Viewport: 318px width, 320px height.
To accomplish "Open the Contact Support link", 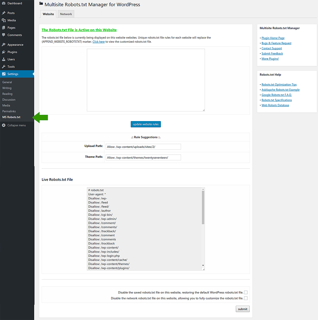I will (x=272, y=48).
